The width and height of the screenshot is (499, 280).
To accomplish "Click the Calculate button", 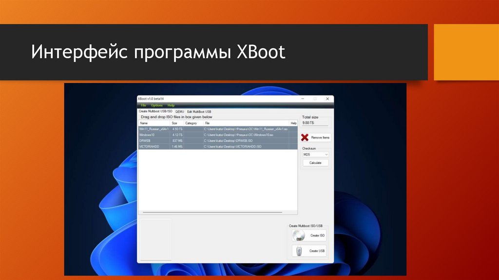I will point(315,163).
